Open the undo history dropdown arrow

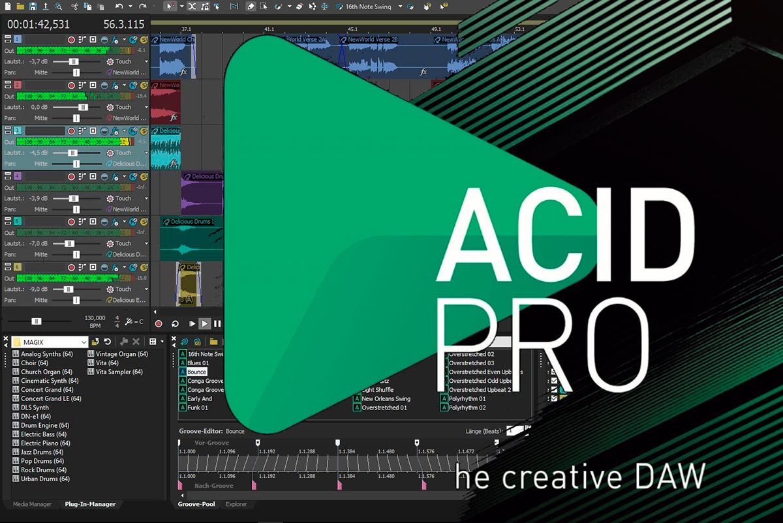point(130,7)
